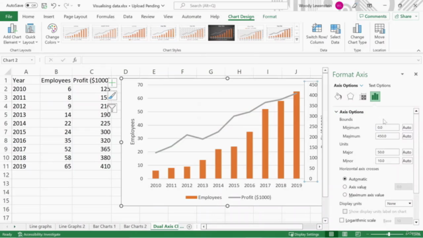Screen dimensions: 423x238
Task: Select Fill & Line paint bucket icon
Action: coord(338,97)
